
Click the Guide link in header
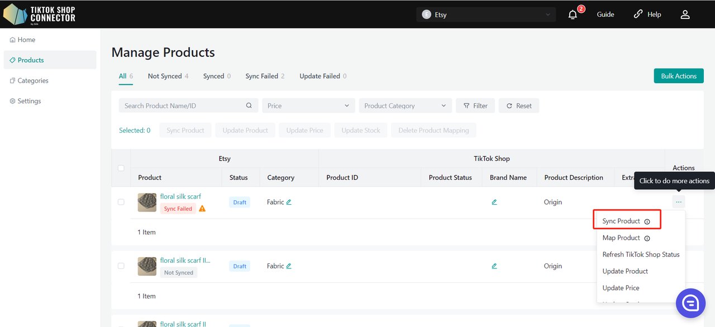point(606,15)
